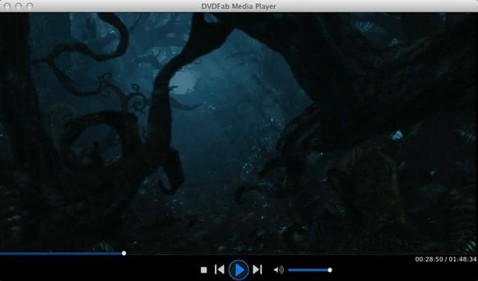This screenshot has width=478, height=281.
Task: Click the video display area
Action: [x=239, y=132]
